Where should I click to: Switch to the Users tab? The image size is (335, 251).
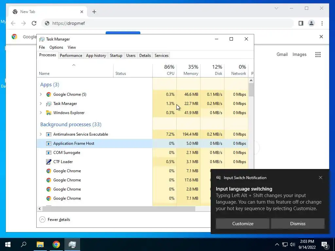(x=131, y=56)
